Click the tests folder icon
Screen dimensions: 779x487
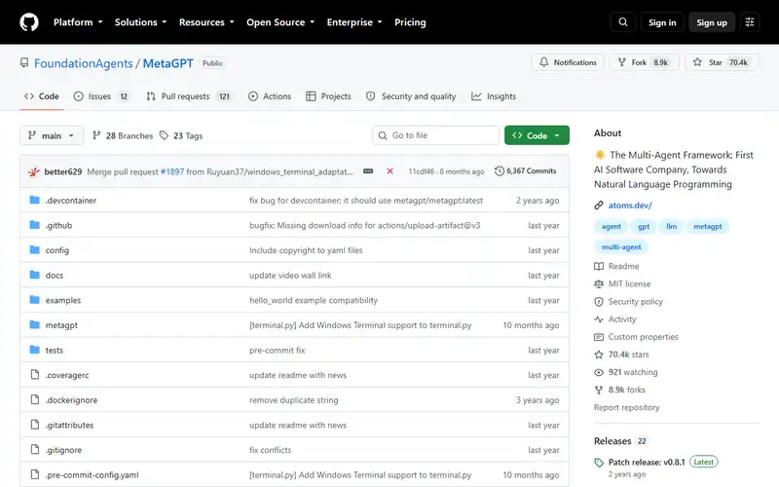(x=34, y=350)
